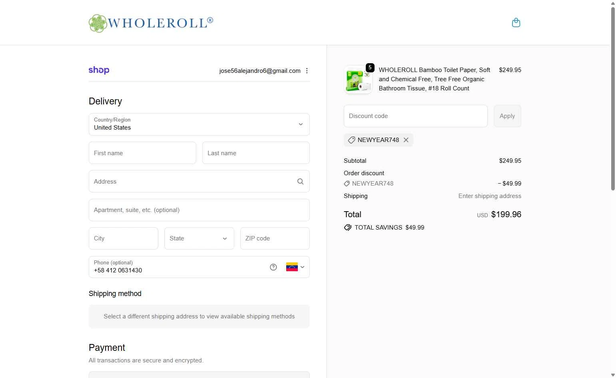Click the Last name field
Image resolution: width=616 pixels, height=378 pixels.
coord(256,153)
